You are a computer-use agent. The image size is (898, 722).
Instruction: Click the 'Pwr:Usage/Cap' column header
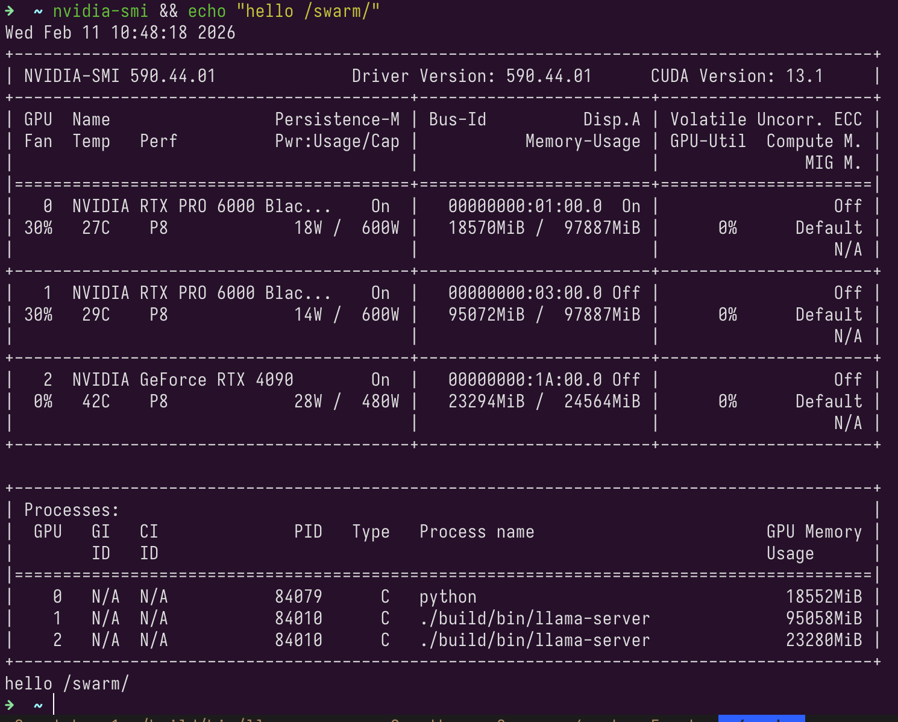tap(337, 141)
